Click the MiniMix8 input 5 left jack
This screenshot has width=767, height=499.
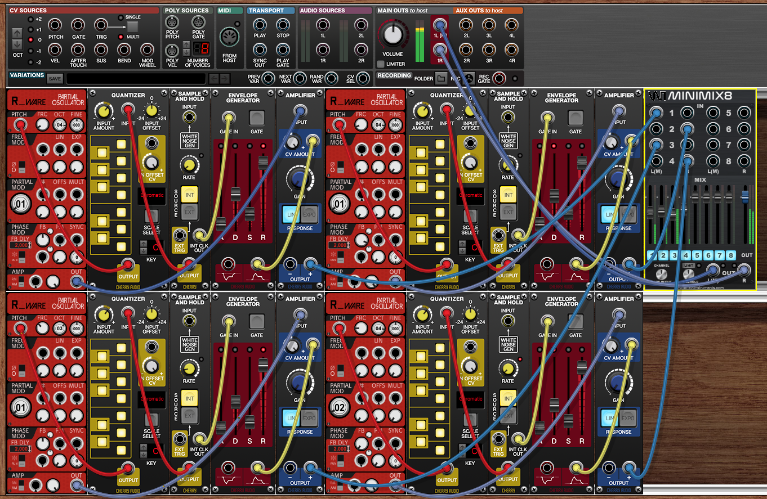(714, 113)
